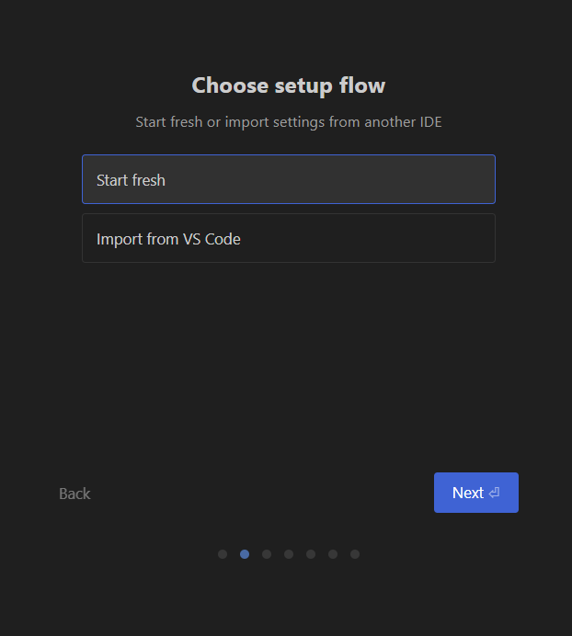Screen dimensions: 572x636
Task: Choose the Import from VS Code option
Action: pos(288,238)
